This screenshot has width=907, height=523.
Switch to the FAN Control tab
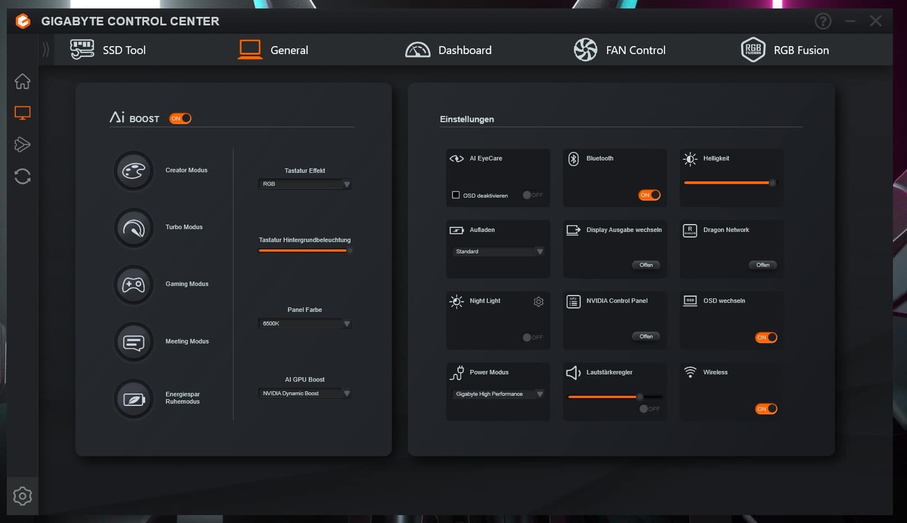click(x=619, y=50)
